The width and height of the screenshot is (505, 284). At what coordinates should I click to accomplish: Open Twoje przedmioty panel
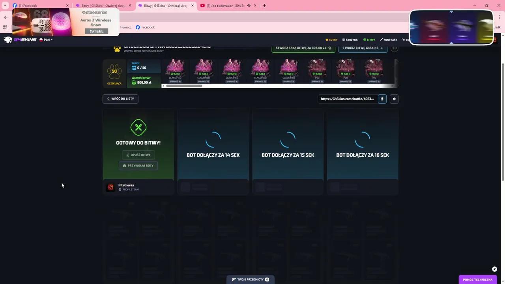(x=251, y=280)
